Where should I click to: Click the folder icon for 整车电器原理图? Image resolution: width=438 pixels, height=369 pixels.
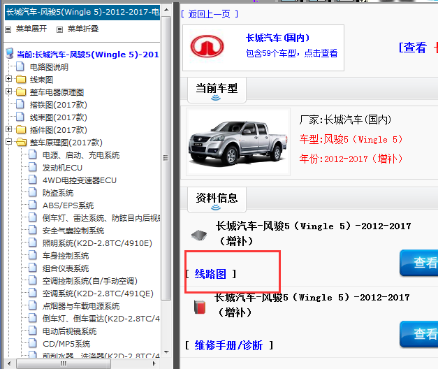tap(21, 92)
